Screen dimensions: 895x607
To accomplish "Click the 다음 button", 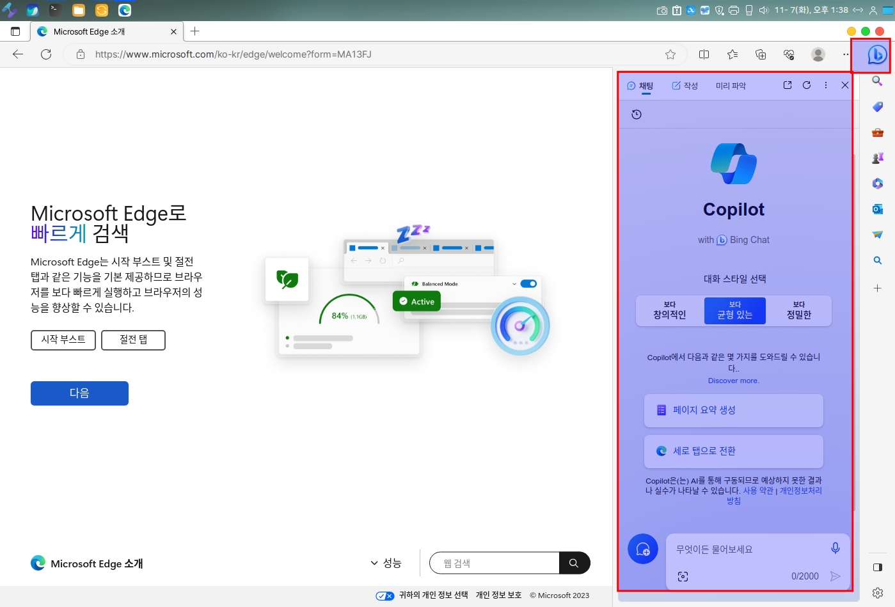I will 79,393.
